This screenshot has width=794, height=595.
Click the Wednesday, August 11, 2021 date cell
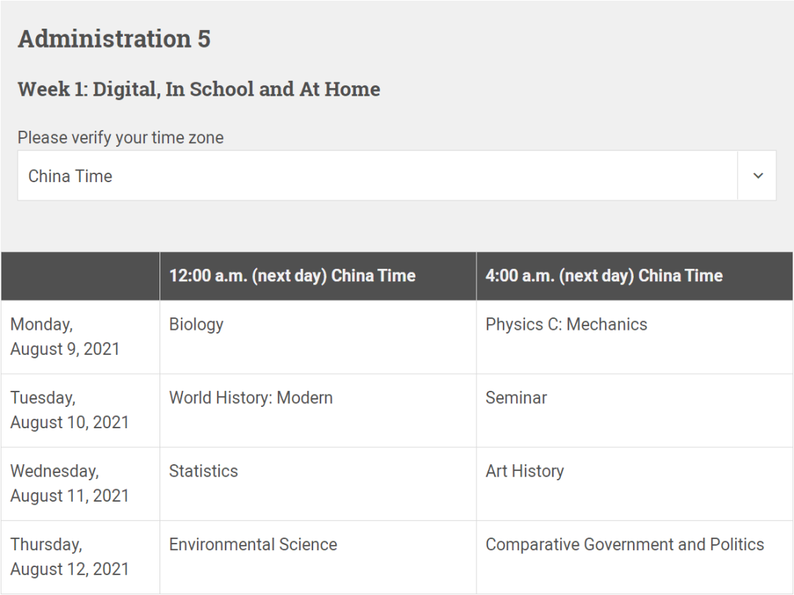pos(69,483)
